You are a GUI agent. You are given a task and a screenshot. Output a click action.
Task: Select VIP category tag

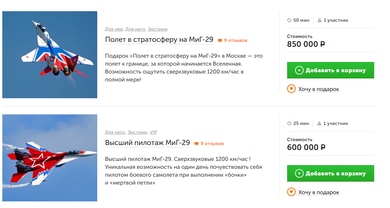(x=153, y=133)
